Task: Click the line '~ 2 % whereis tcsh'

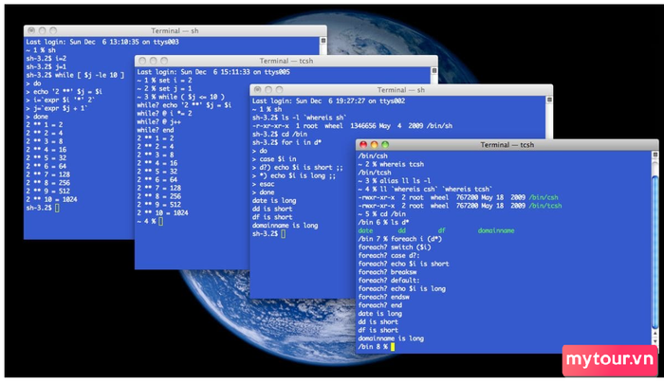Action: click(x=391, y=164)
